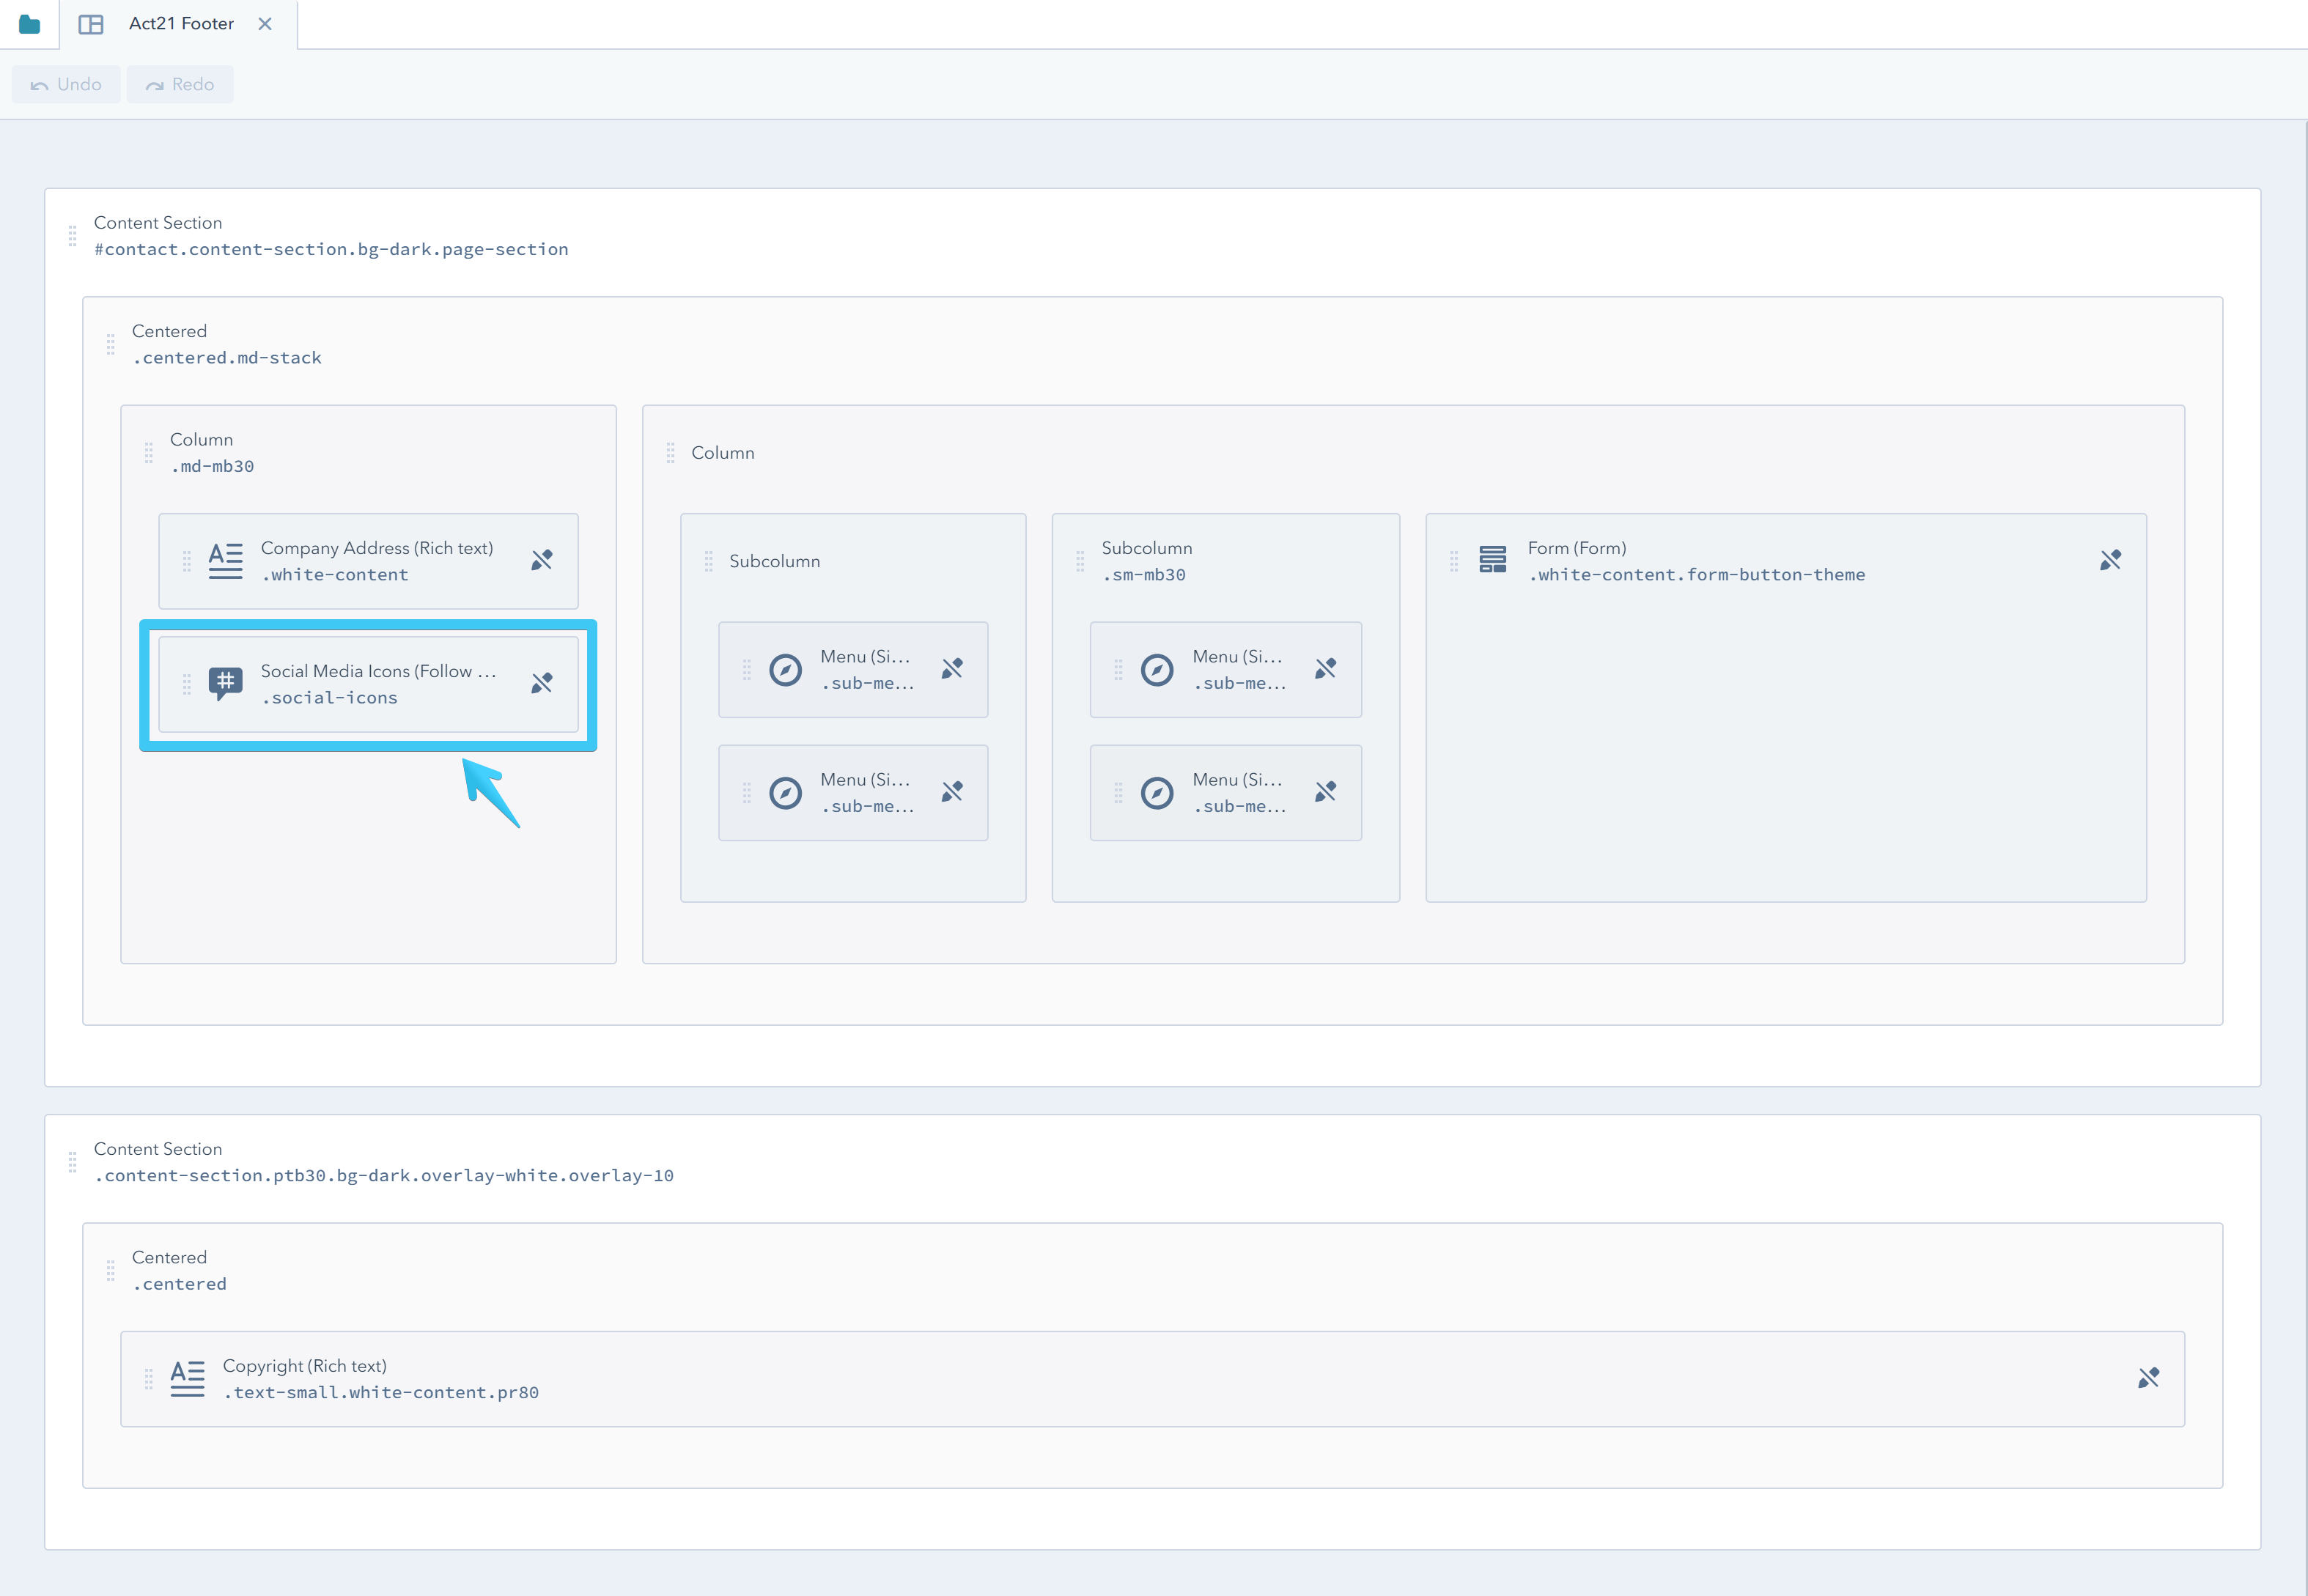This screenshot has width=2308, height=1596.
Task: Click the rich text icon on Company Address
Action: click(x=224, y=561)
